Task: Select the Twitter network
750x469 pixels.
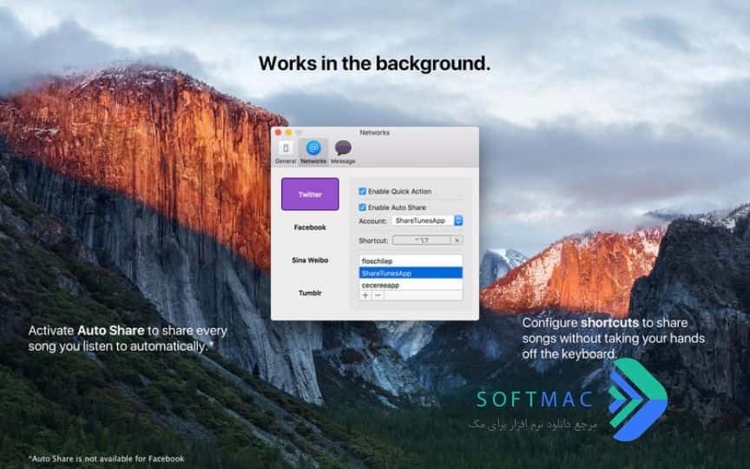Action: [310, 195]
